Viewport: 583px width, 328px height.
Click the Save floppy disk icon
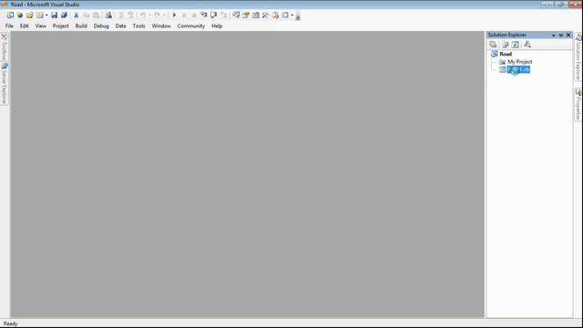(55, 15)
